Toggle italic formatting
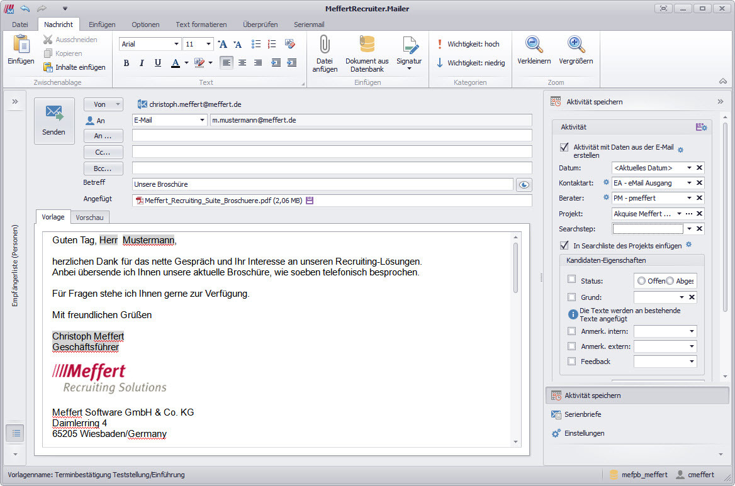Image resolution: width=735 pixels, height=486 pixels. pos(142,63)
